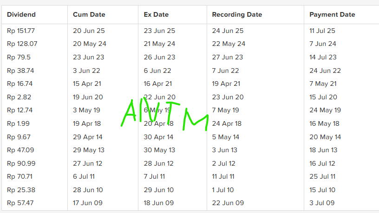
Task: Click the 7 Jul 11 ex date
Action: 154,176
